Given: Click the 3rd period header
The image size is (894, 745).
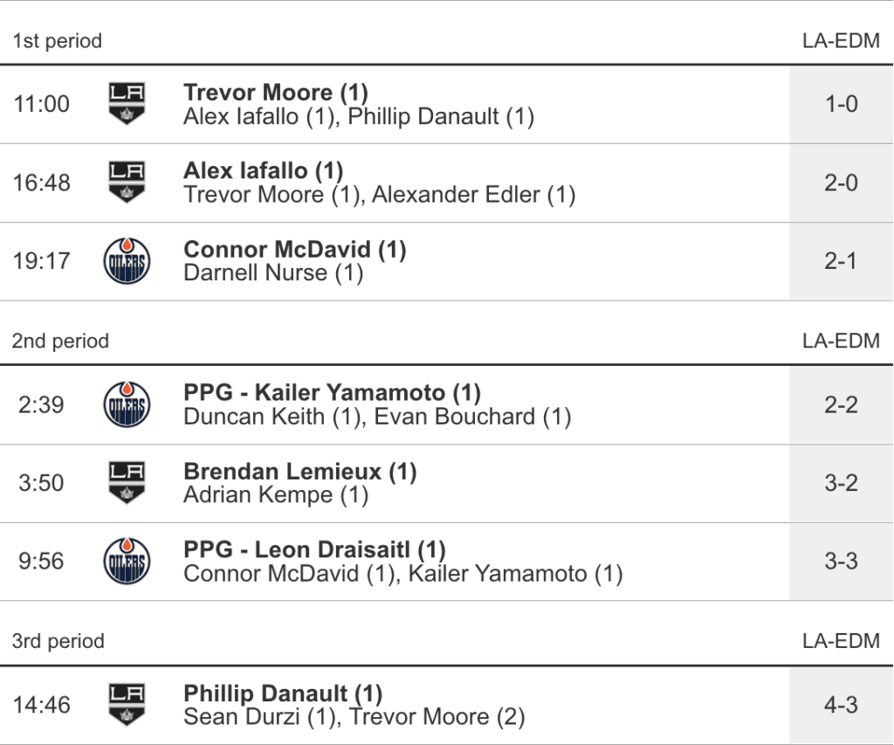Looking at the screenshot, I should click(58, 641).
